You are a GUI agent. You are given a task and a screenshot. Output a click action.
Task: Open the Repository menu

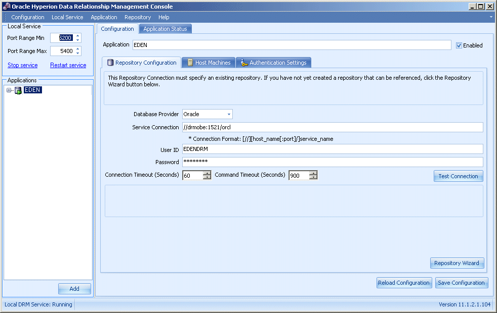[138, 17]
